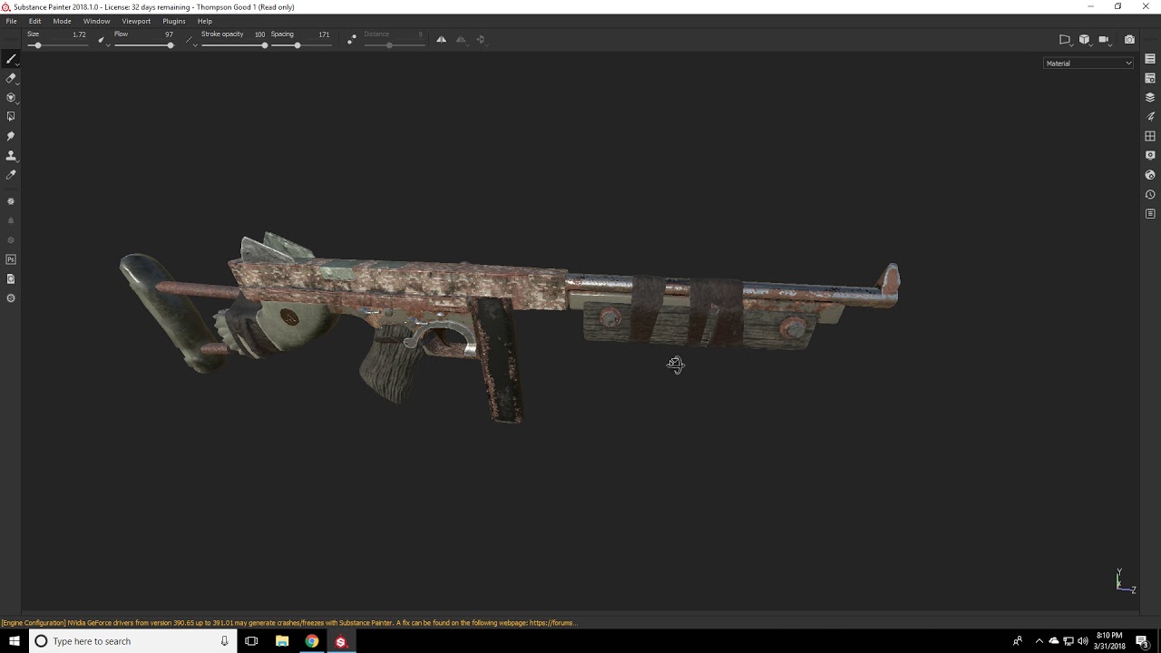Take a viewport screenshot with camera icon
This screenshot has height=653, width=1161.
click(x=1129, y=40)
